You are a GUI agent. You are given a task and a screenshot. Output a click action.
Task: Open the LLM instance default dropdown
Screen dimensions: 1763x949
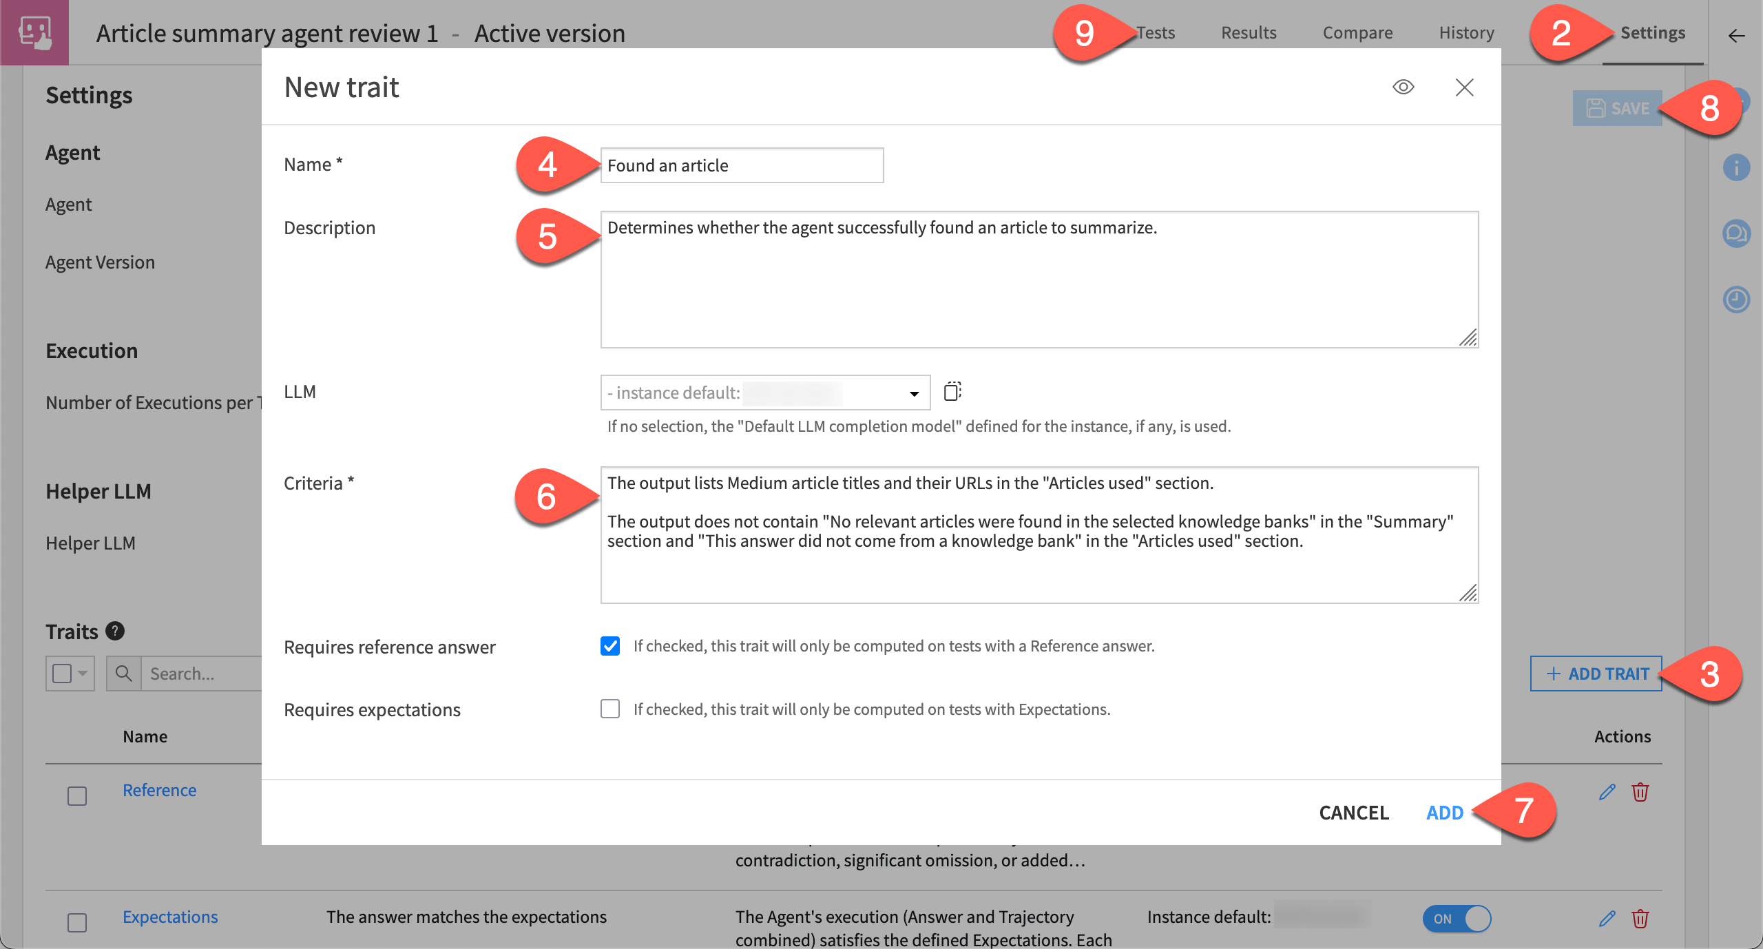pyautogui.click(x=764, y=393)
